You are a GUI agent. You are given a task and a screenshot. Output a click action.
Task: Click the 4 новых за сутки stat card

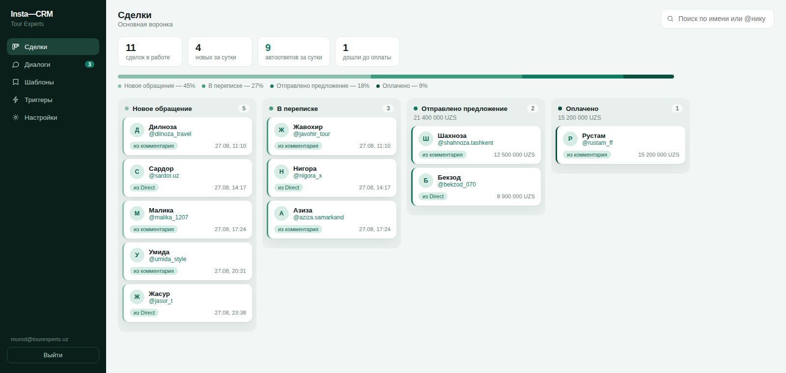(220, 52)
